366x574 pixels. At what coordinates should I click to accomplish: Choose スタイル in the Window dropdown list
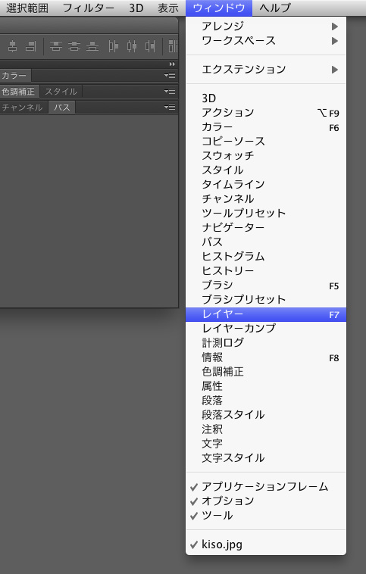coord(266,170)
